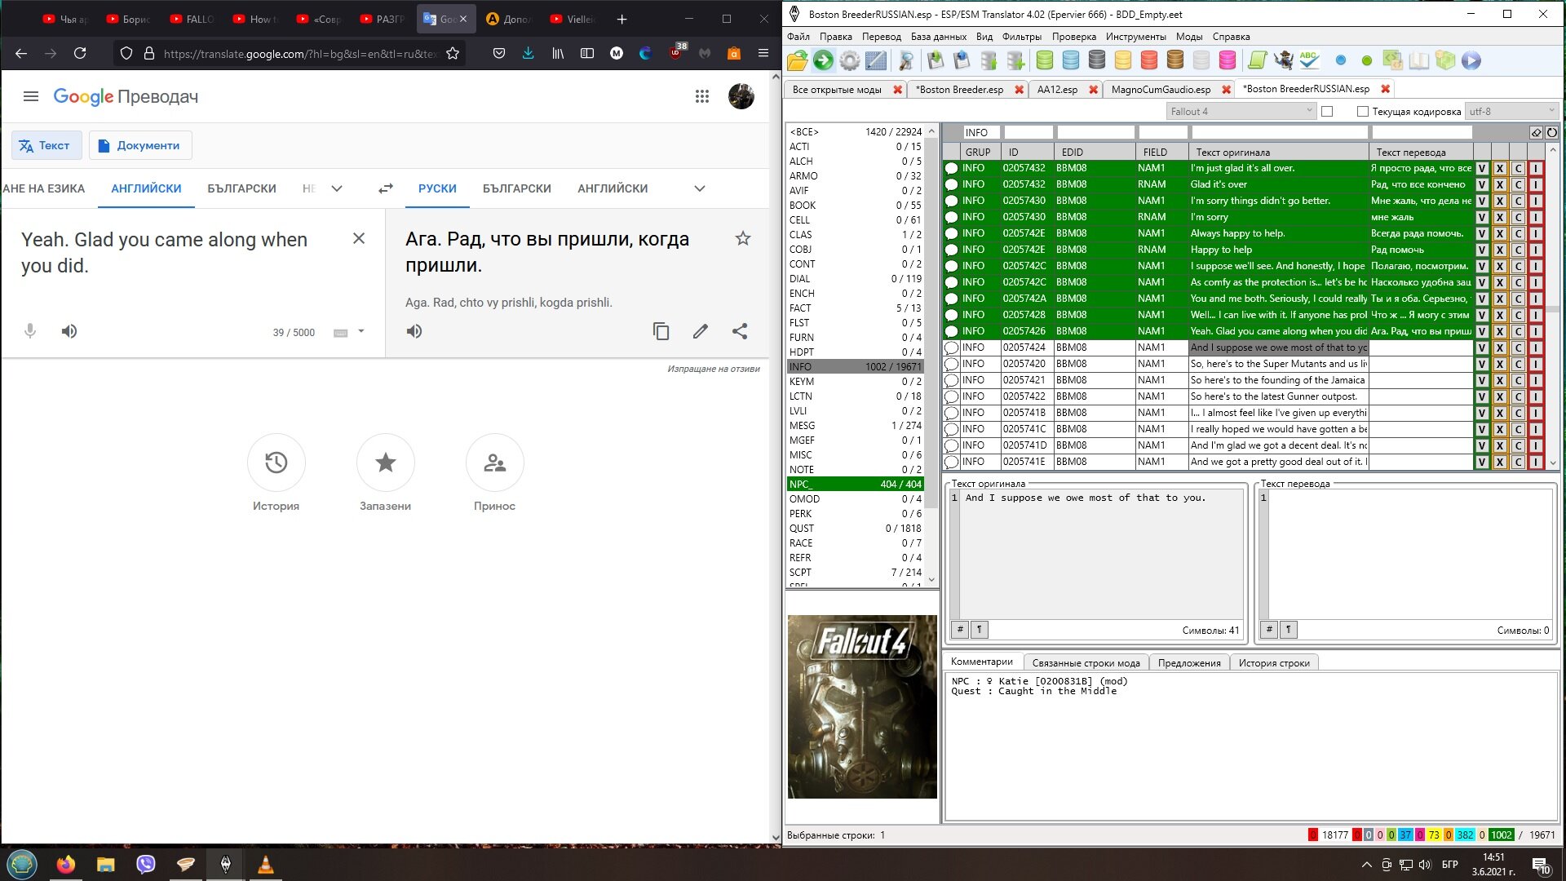Viewport: 1566px width, 881px height.
Task: Click the pink database icon
Action: 1227,60
